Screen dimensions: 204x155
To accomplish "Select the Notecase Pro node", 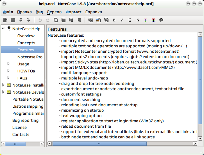I will [30, 57].
